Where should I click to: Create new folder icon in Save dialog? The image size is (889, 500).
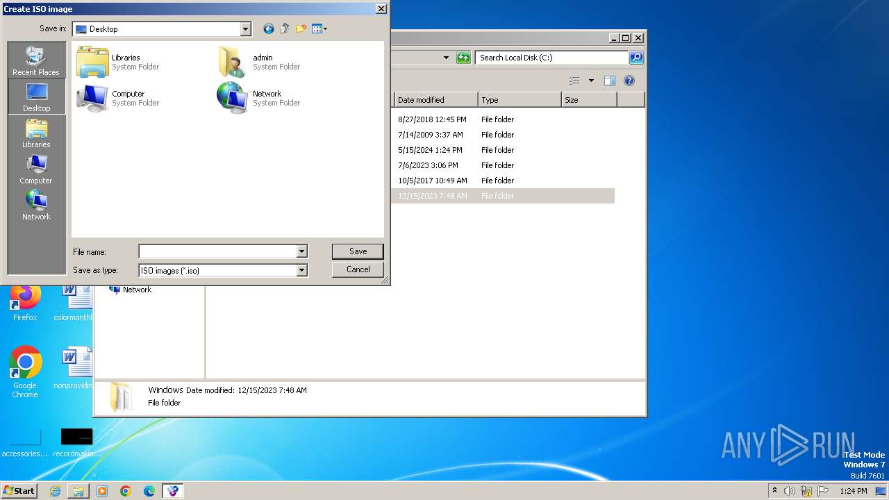[x=301, y=28]
